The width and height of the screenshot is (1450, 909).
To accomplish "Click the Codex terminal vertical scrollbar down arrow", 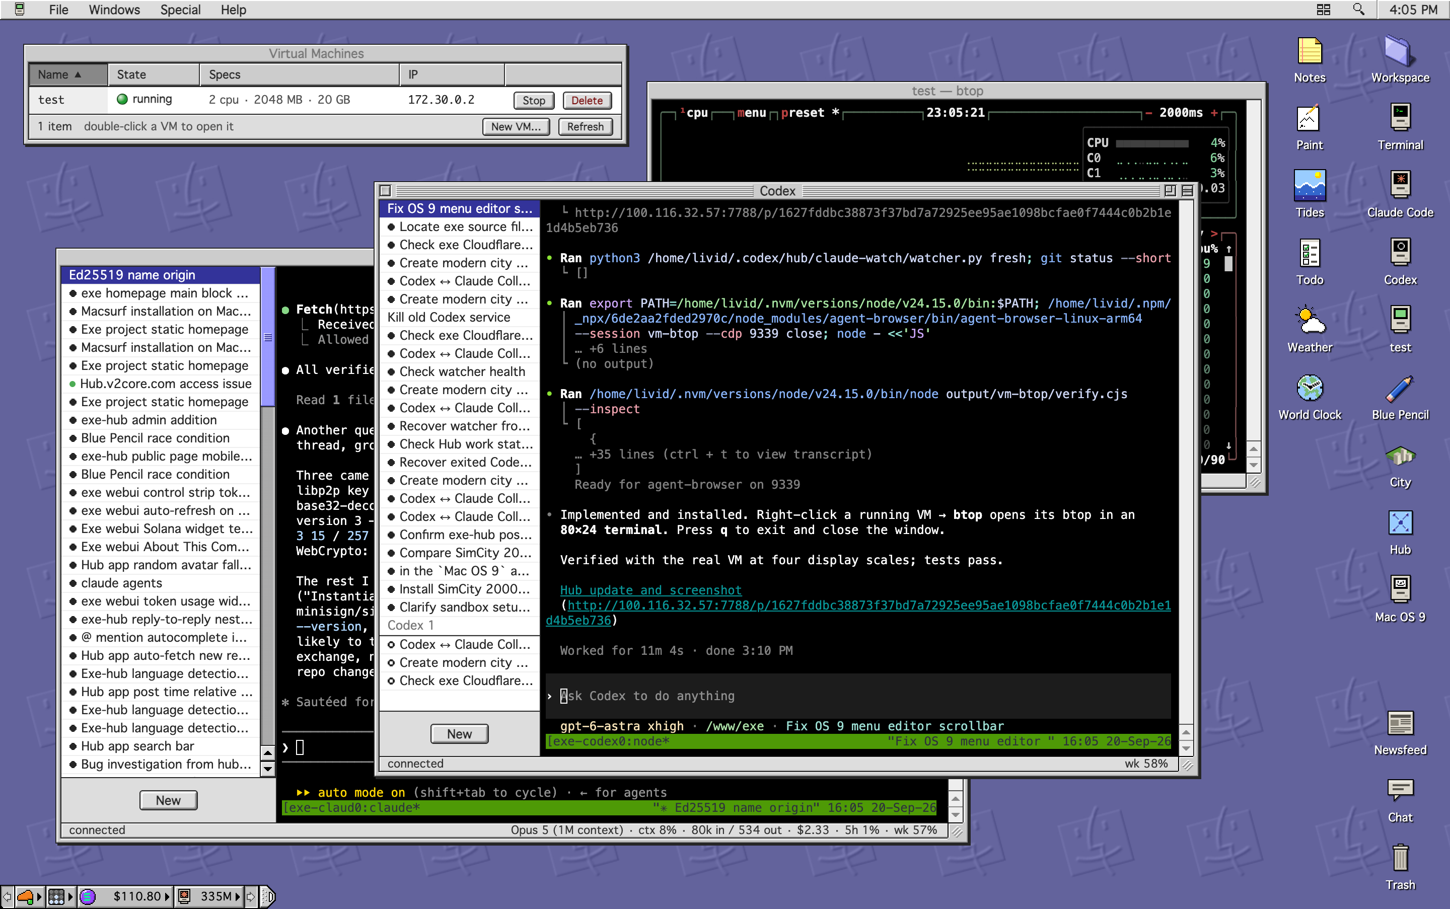I will tap(1185, 748).
